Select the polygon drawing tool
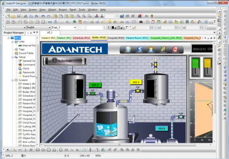 coord(54,150)
